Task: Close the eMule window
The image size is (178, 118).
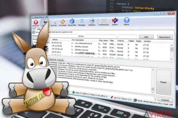Action: 171,13
